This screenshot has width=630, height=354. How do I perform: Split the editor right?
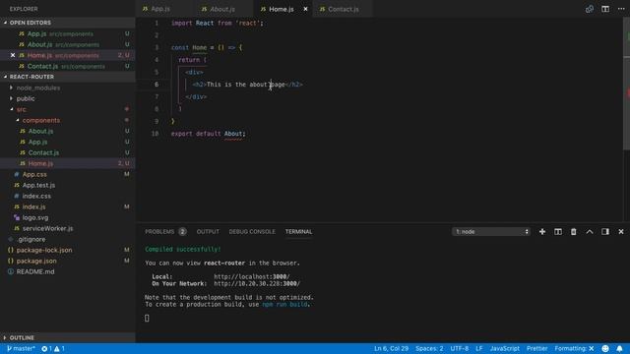[x=605, y=9]
